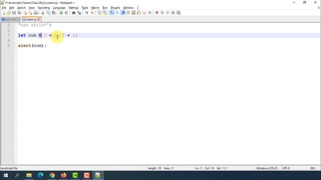
Task: Open the Edit menu
Action: 12,8
